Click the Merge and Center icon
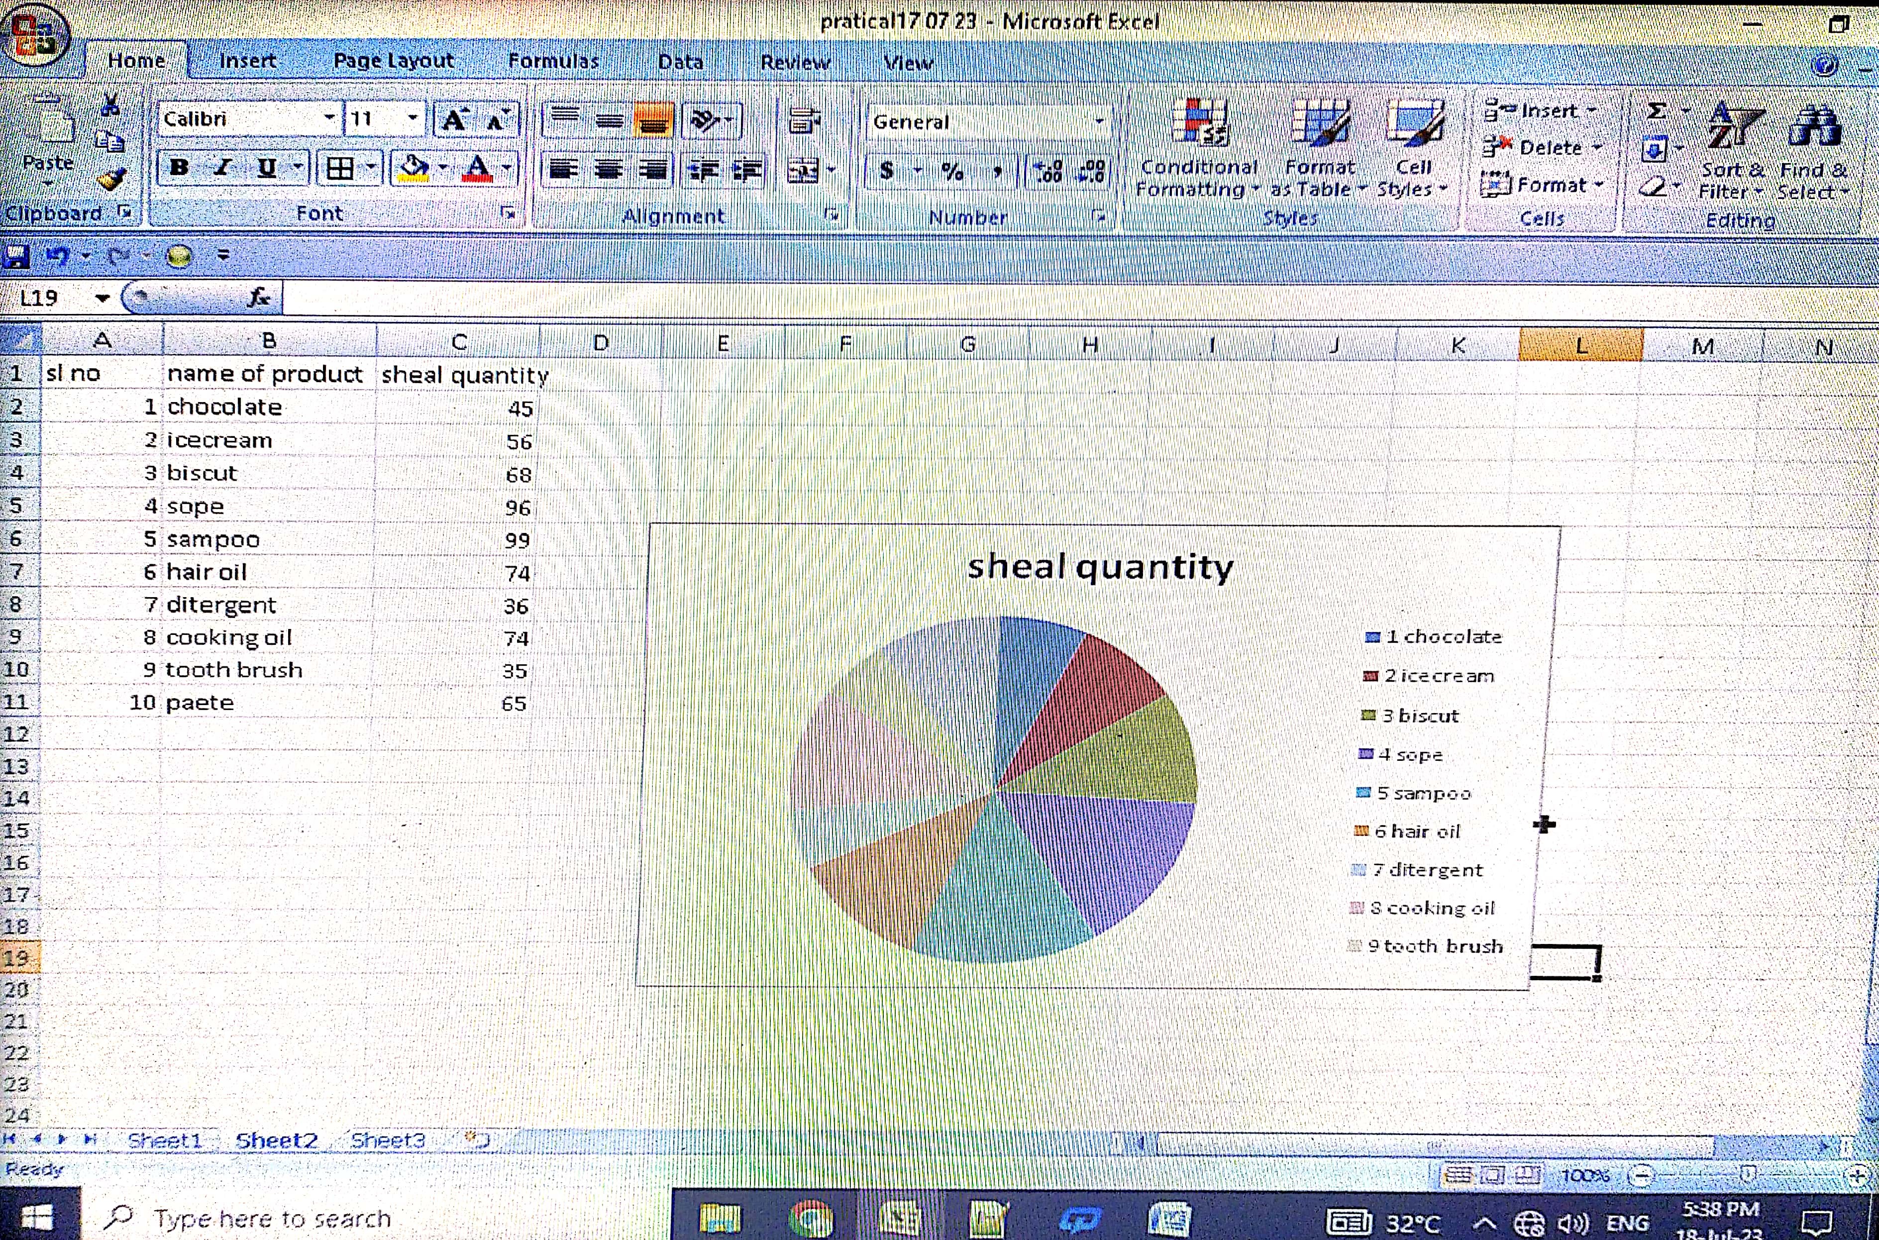 coord(804,169)
